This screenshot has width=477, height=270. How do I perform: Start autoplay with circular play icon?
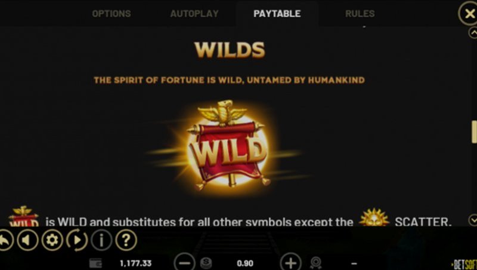[x=77, y=240]
